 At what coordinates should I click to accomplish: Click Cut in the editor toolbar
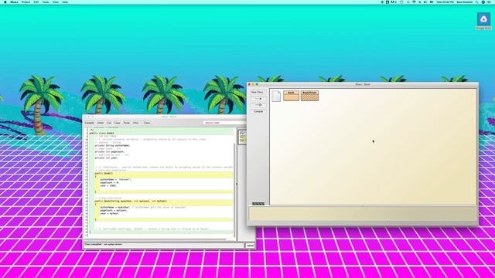click(x=109, y=123)
